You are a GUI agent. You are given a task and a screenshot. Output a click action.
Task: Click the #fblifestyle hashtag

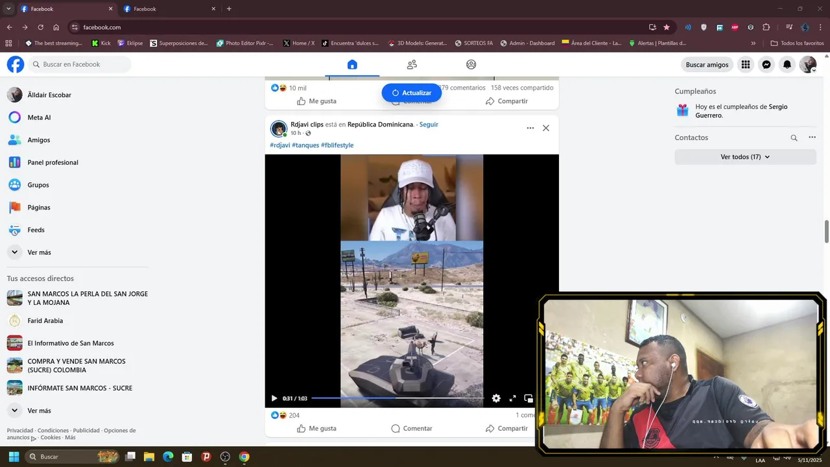[x=337, y=145]
